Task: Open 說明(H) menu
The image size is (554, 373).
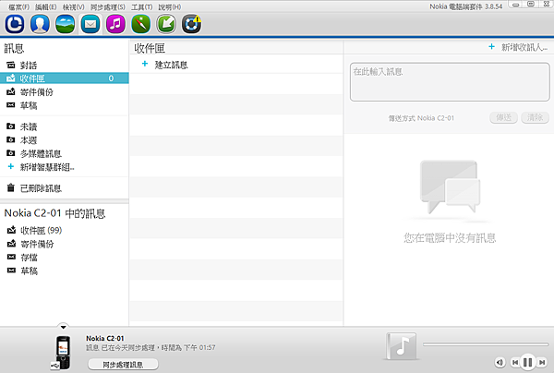Action: point(170,6)
